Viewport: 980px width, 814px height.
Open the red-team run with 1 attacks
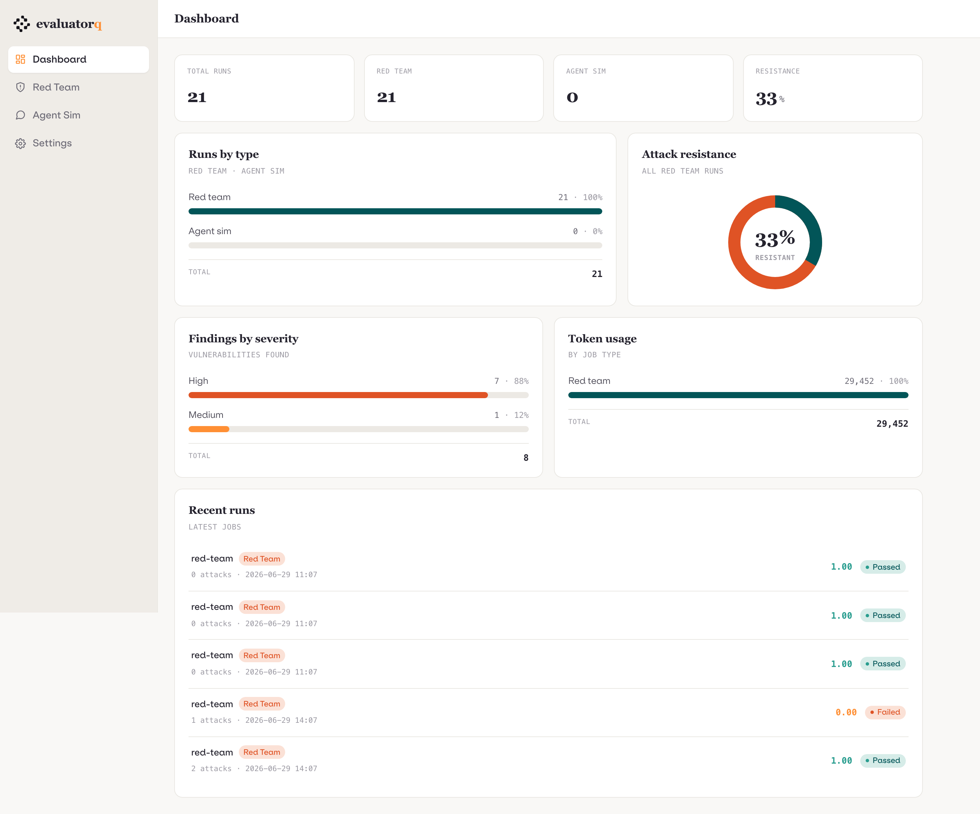548,712
